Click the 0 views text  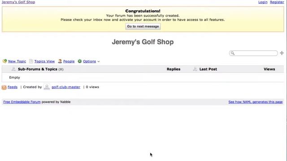(x=92, y=87)
